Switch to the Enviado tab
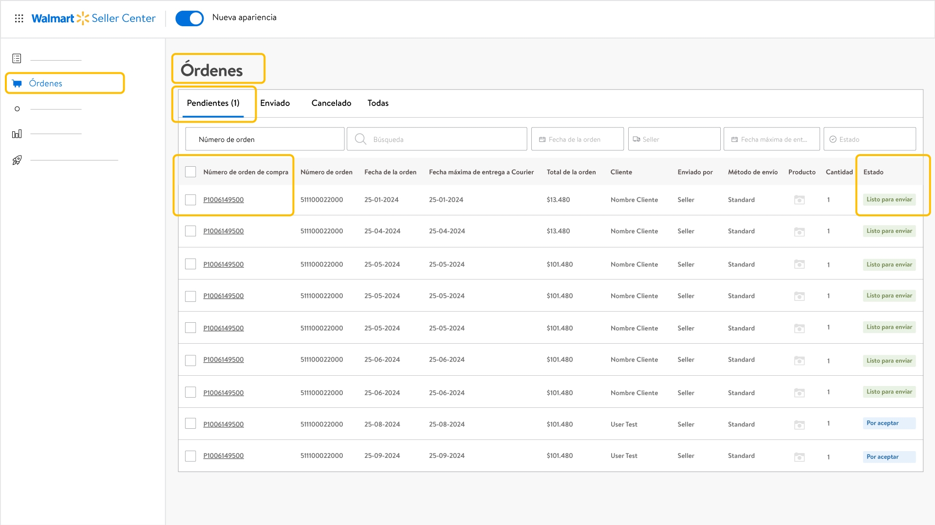 (275, 103)
